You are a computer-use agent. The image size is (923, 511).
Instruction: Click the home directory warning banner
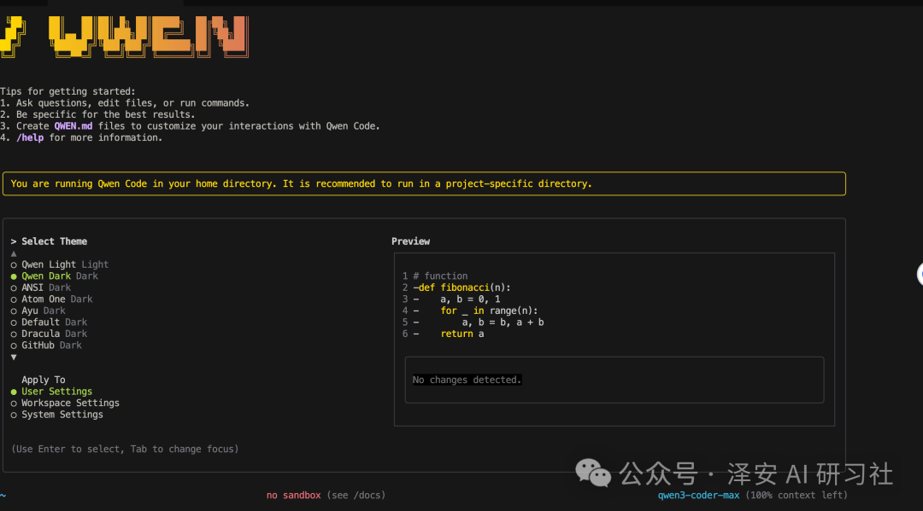(425, 184)
